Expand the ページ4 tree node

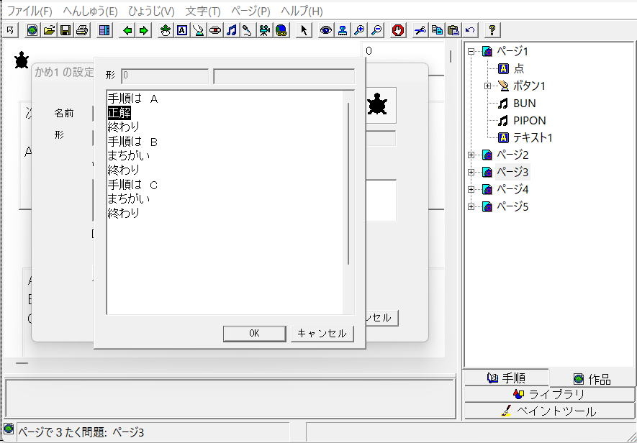471,189
